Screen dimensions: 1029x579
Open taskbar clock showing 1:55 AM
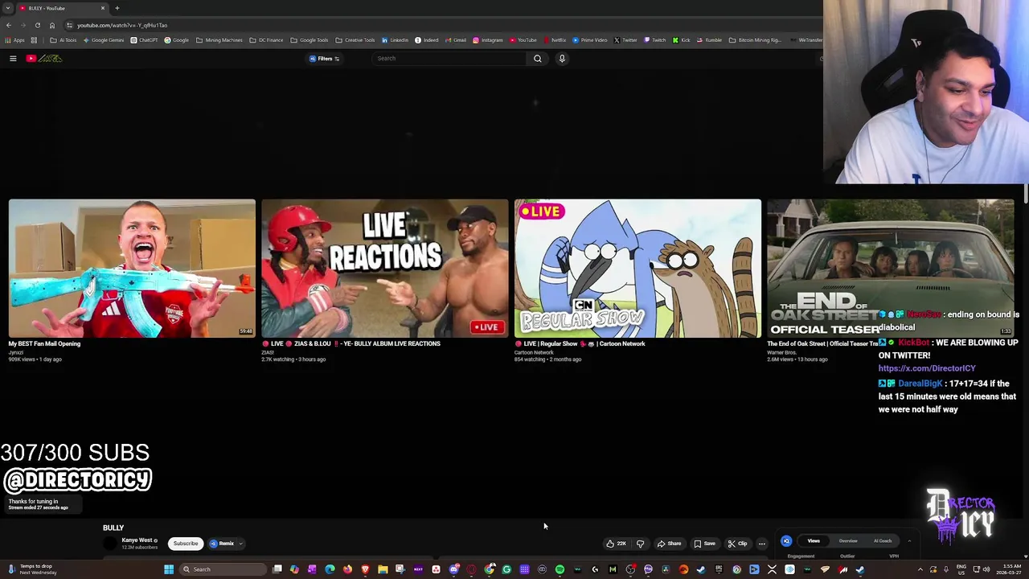[x=1009, y=569]
